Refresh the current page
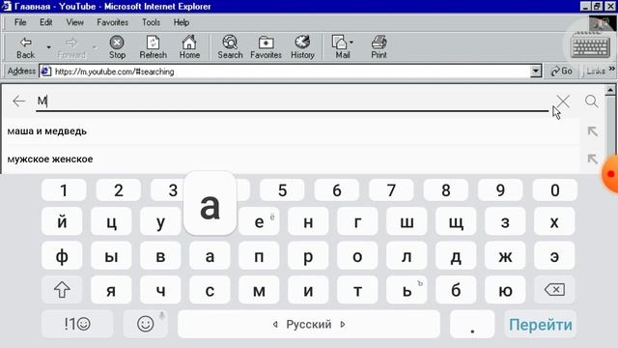This screenshot has width=618, height=348. (153, 47)
